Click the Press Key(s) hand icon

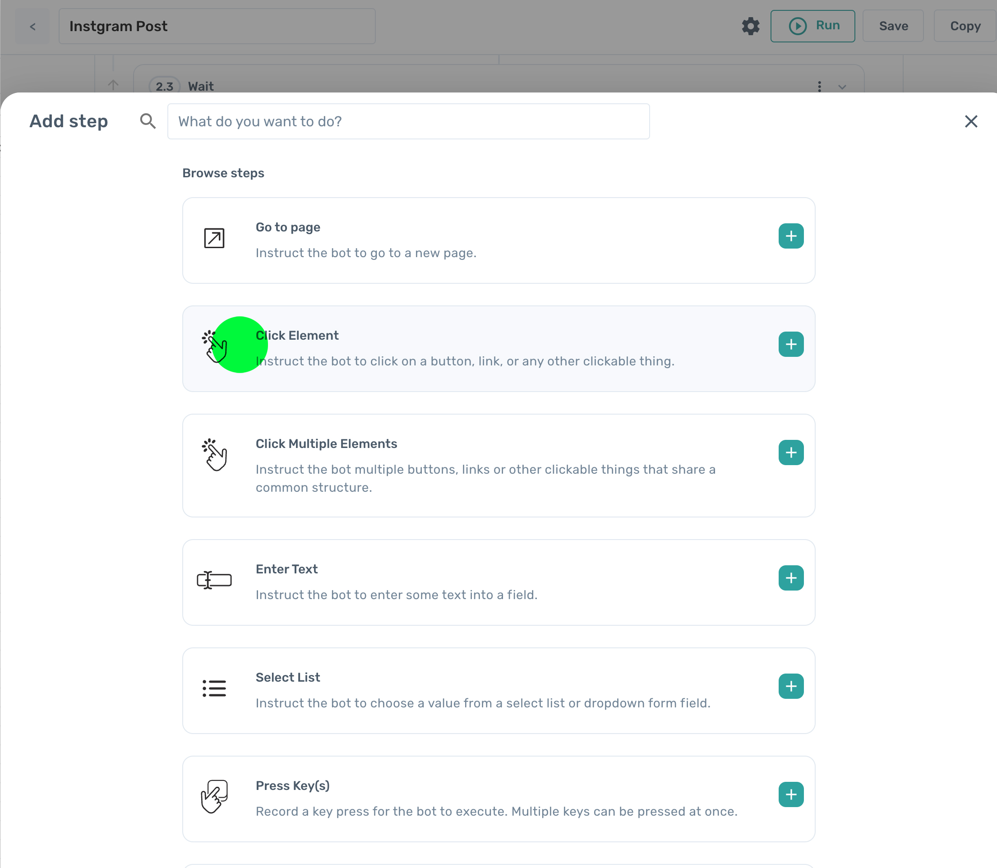[x=214, y=795]
